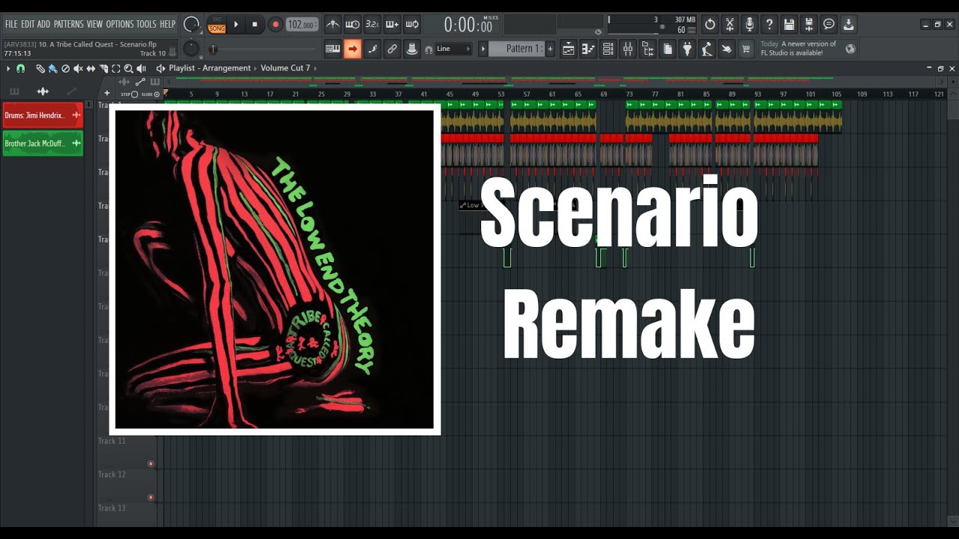959x539 pixels.
Task: Click the 102.000 tempo field
Action: click(x=301, y=24)
